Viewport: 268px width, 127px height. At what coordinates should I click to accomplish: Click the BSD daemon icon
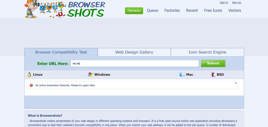213,75
